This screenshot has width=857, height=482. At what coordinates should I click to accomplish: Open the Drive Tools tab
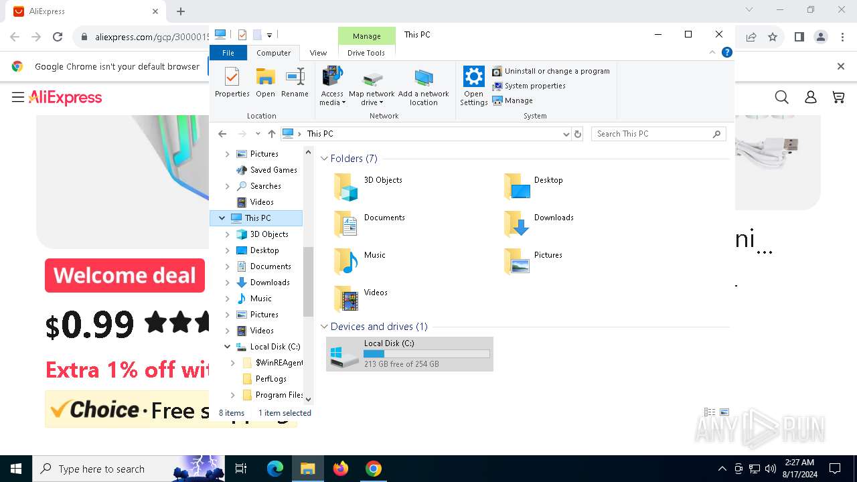(366, 53)
